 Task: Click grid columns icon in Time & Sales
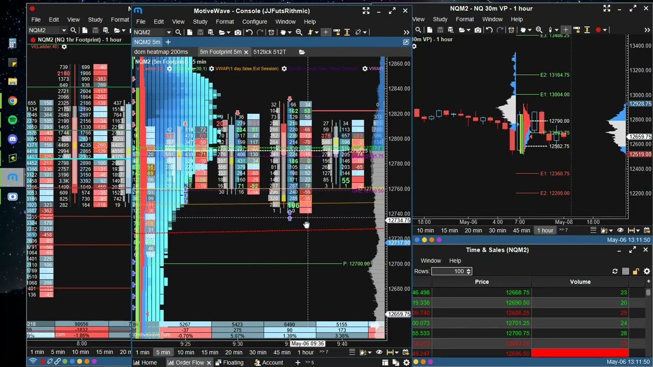tap(625, 271)
